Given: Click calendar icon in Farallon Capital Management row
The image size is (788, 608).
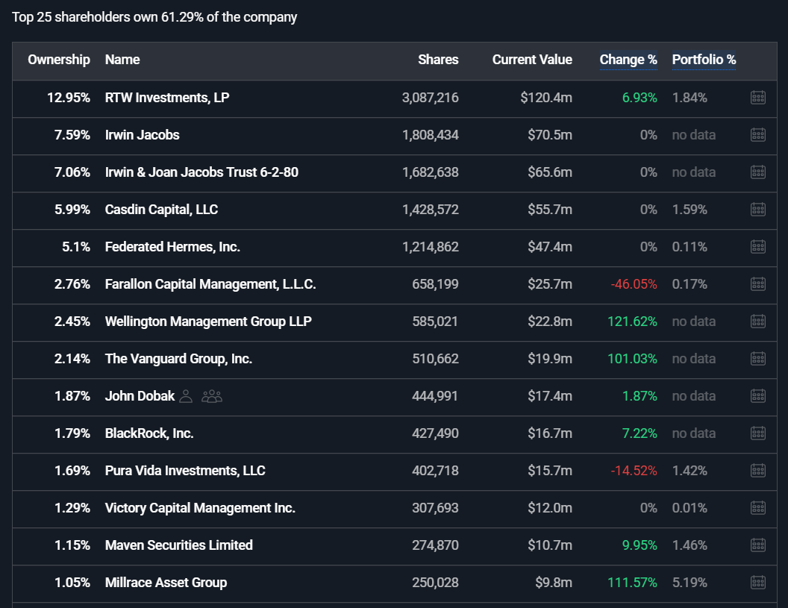Looking at the screenshot, I should [x=758, y=284].
